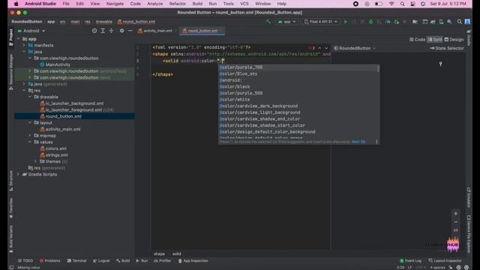This screenshot has height=270, width=480.
Task: Open the Profile app icon in toolbar
Action: [388, 22]
